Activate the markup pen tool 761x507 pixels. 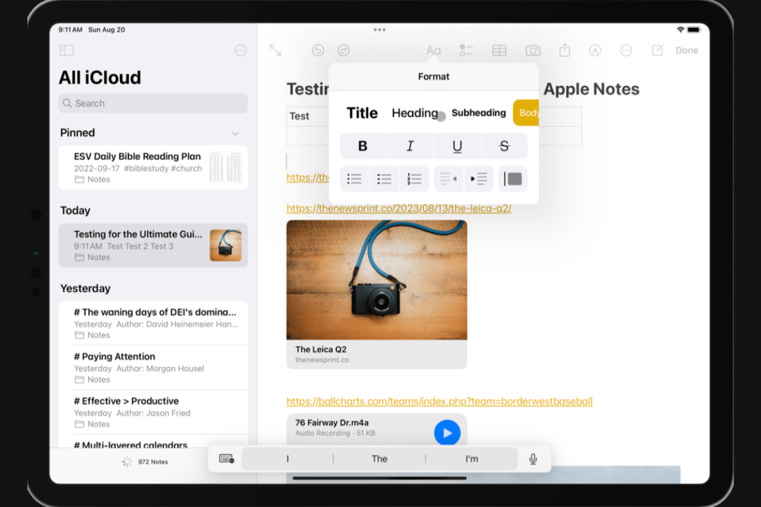595,50
